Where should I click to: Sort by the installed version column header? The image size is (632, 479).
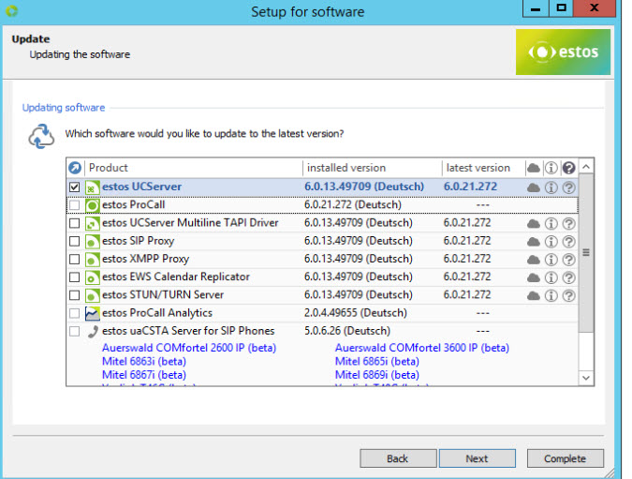click(371, 169)
